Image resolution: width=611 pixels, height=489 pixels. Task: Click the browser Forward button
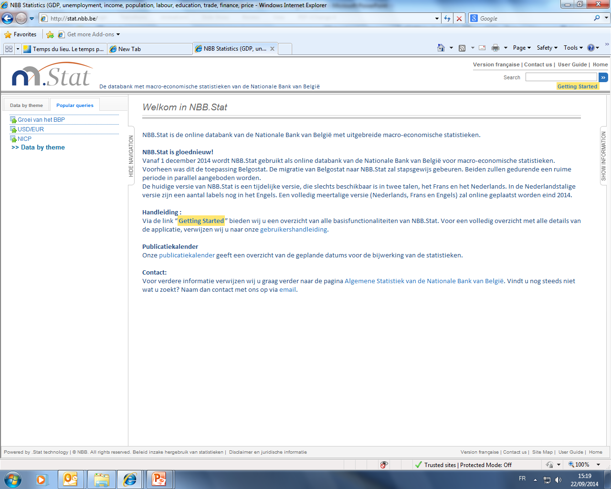point(21,19)
